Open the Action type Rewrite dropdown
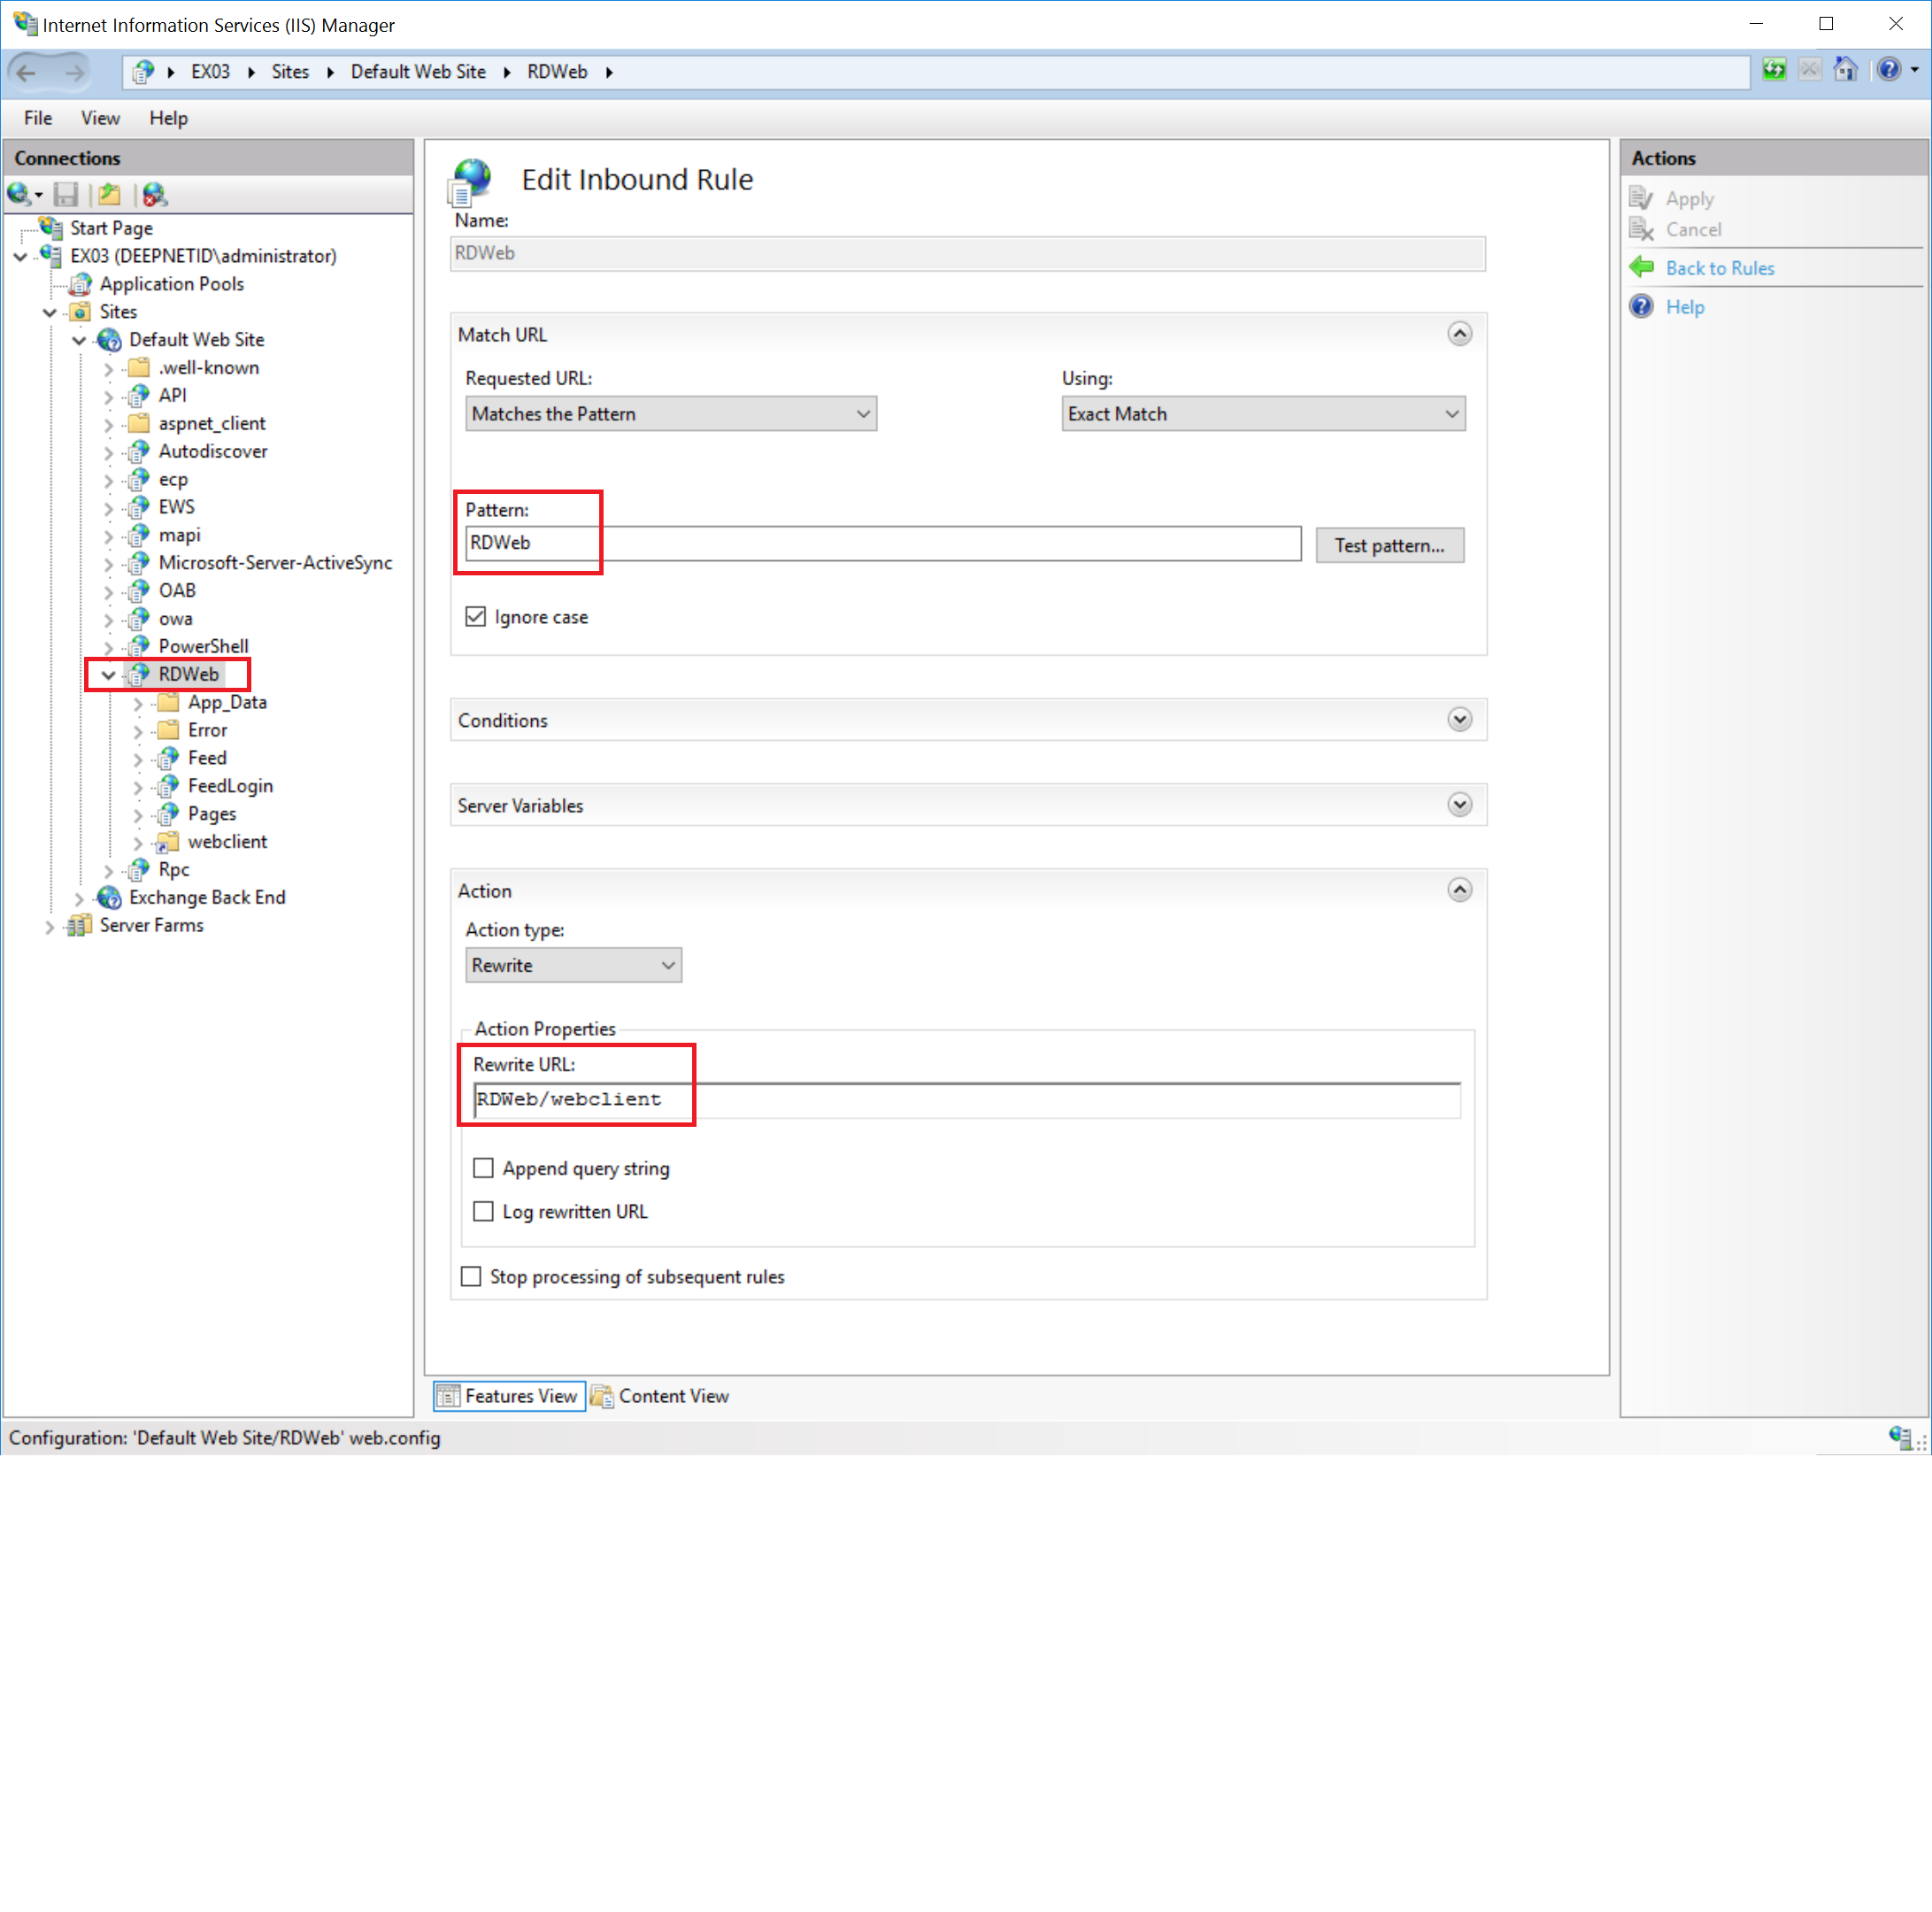The height and width of the screenshot is (1912, 1932). pos(573,965)
